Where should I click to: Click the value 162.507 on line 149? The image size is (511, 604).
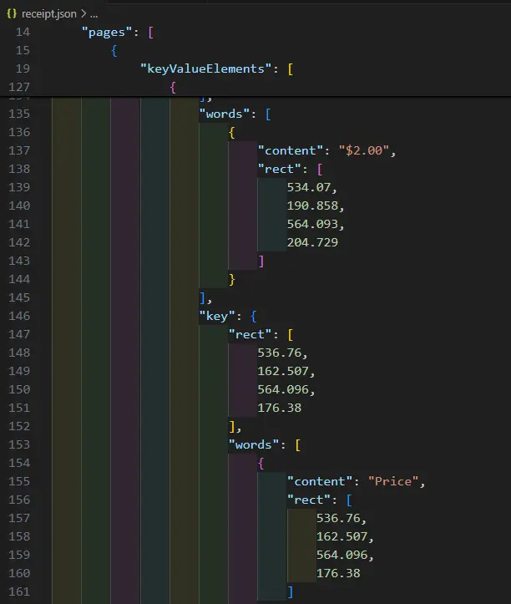pyautogui.click(x=283, y=371)
